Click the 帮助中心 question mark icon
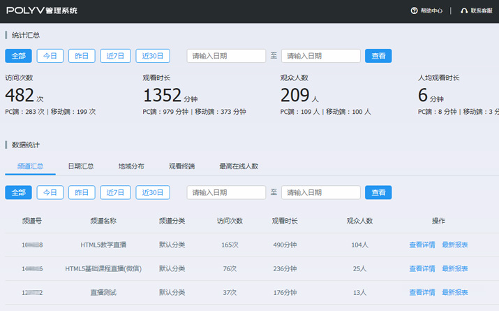 414,11
